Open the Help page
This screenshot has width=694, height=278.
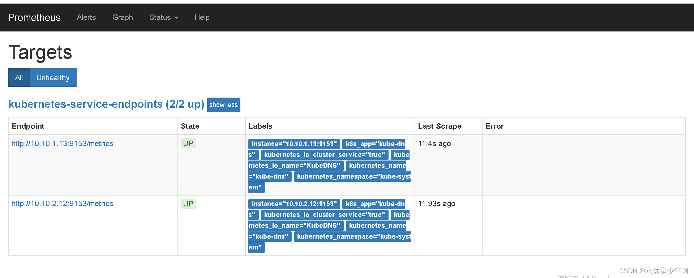tap(202, 17)
